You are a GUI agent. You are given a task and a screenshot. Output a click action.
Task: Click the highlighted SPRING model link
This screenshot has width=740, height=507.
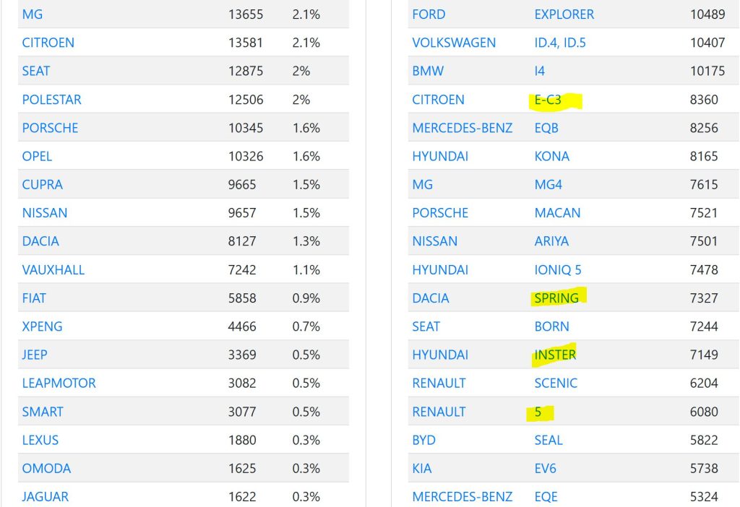click(x=556, y=298)
